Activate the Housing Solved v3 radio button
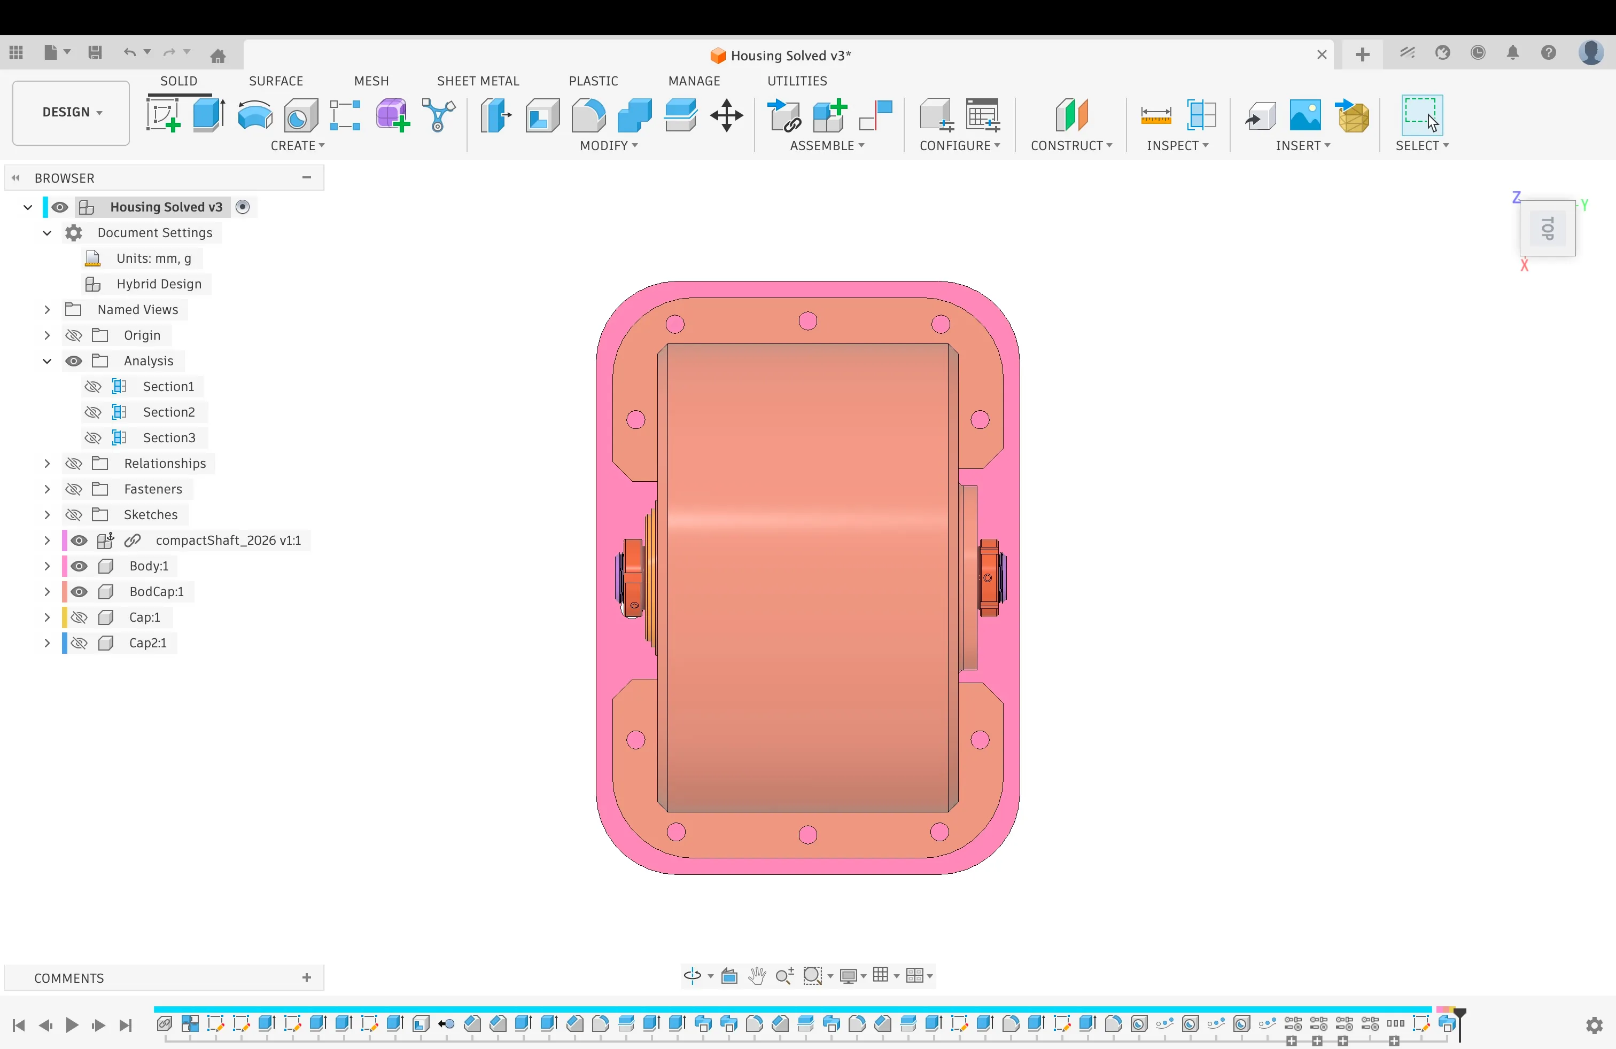 (x=243, y=207)
